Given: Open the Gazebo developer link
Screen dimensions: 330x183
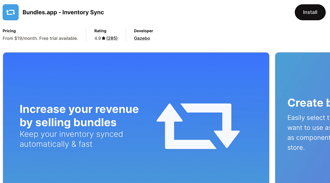Looking at the screenshot, I should [x=142, y=38].
